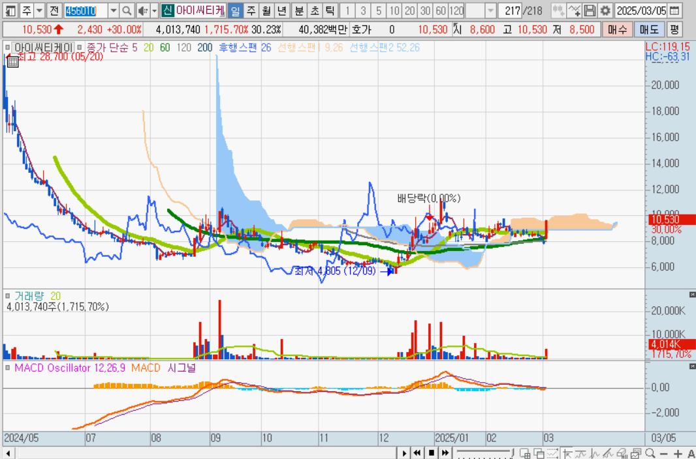
Task: Click the play button in replay controls
Action: click(x=404, y=453)
